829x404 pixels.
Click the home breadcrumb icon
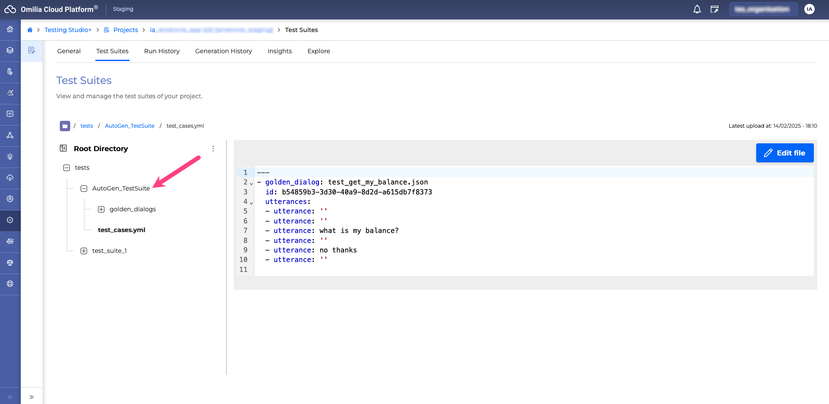click(x=30, y=30)
